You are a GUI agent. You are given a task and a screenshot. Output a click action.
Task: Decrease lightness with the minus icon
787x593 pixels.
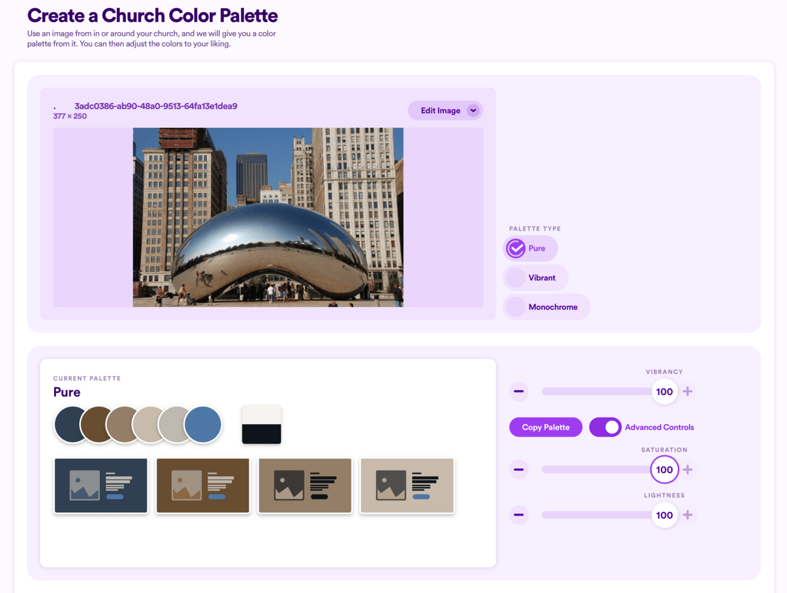[x=519, y=515]
